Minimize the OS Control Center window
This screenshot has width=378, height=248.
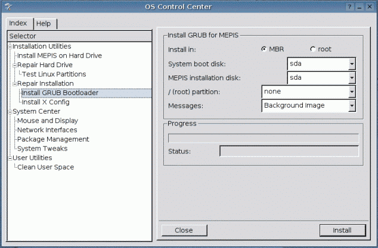click(x=360, y=7)
